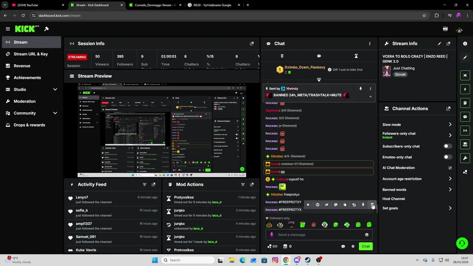Image resolution: width=473 pixels, height=266 pixels.
Task: Click Lenyn7 in Activity Feed
Action: point(82,197)
